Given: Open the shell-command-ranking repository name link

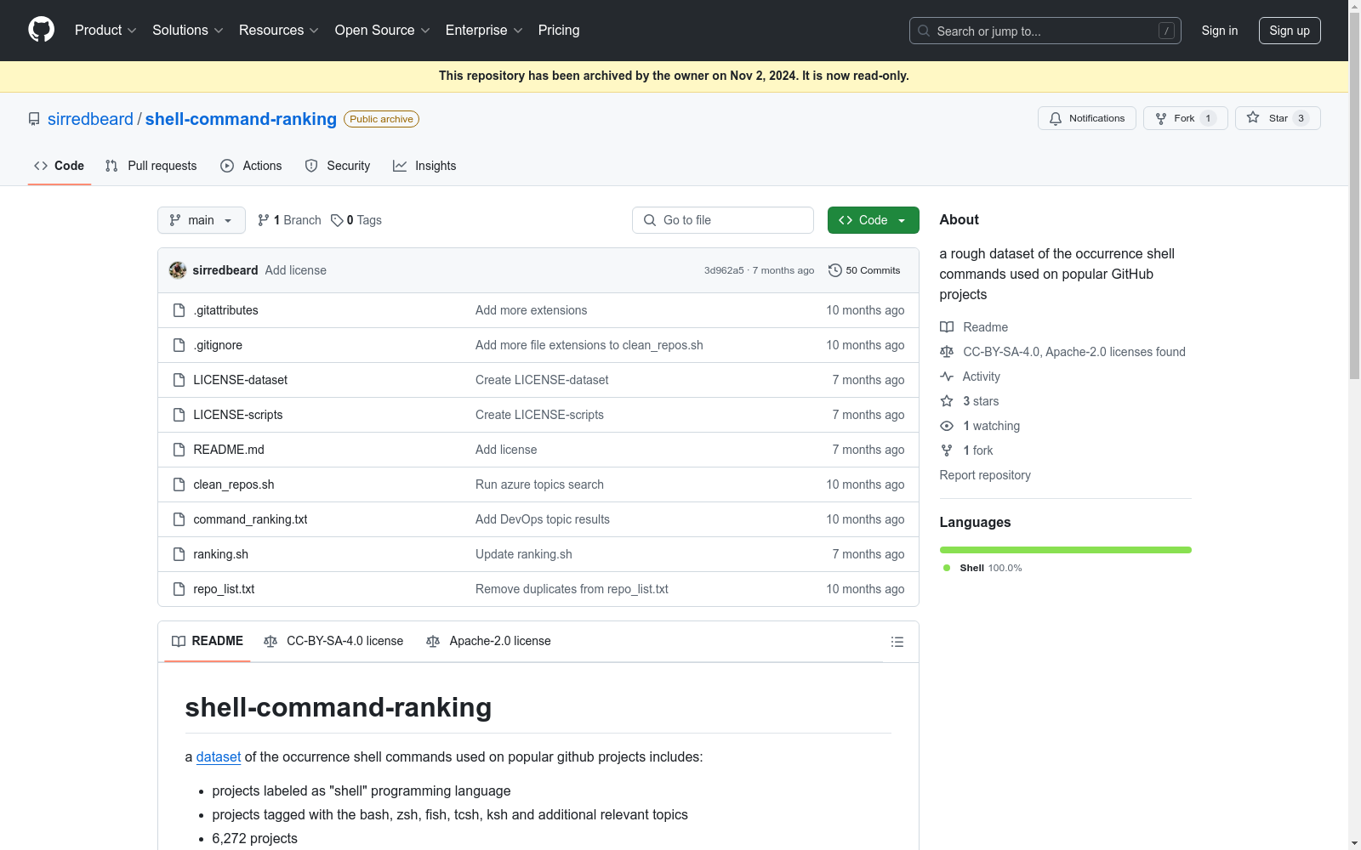Looking at the screenshot, I should pyautogui.click(x=241, y=119).
